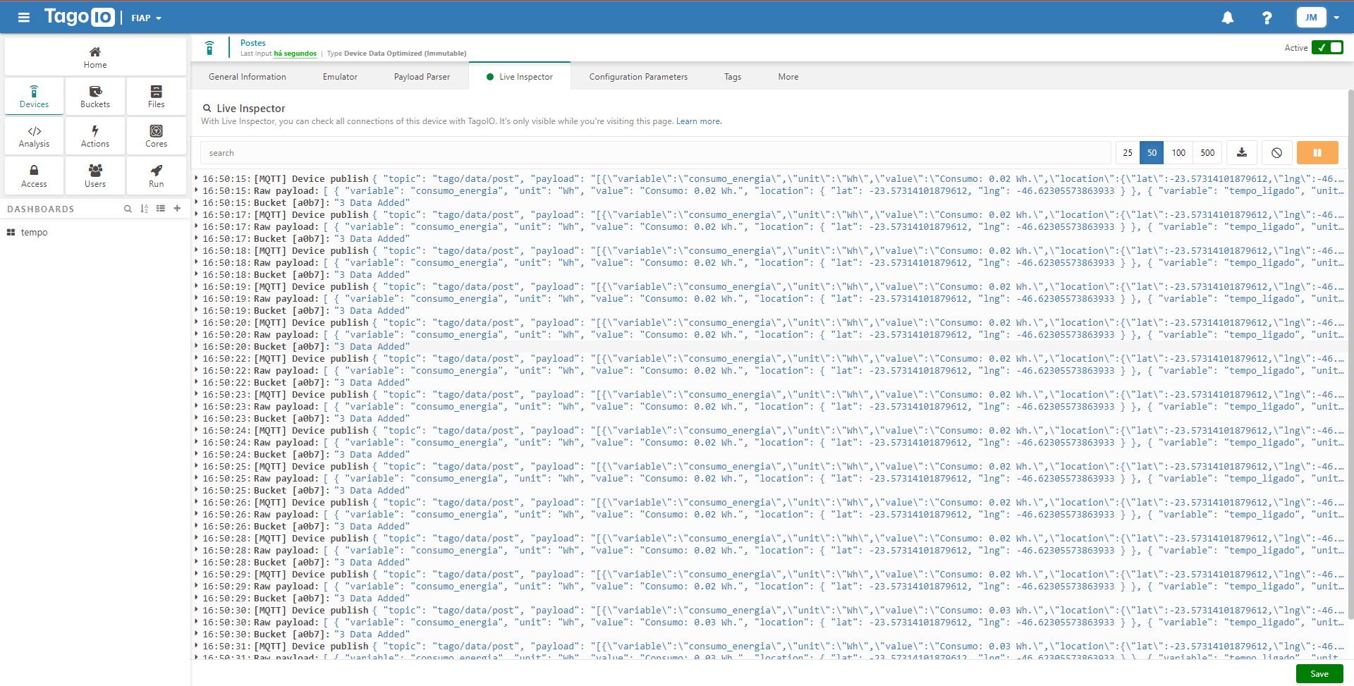The width and height of the screenshot is (1354, 686).
Task: Open the Devices panel in the sidebar
Action: (34, 96)
